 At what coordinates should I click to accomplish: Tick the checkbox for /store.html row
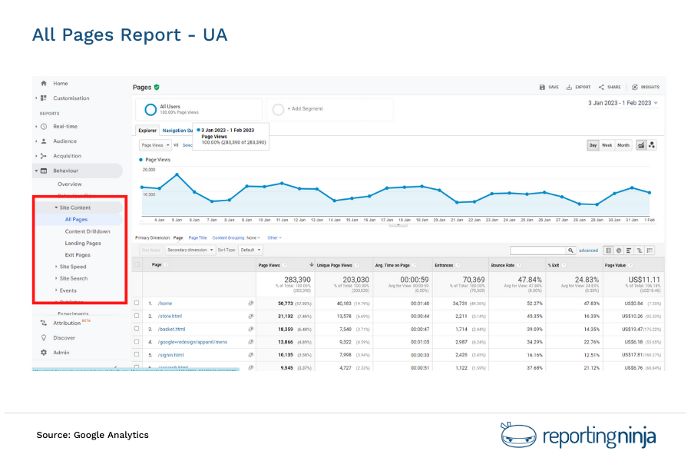[x=137, y=316]
